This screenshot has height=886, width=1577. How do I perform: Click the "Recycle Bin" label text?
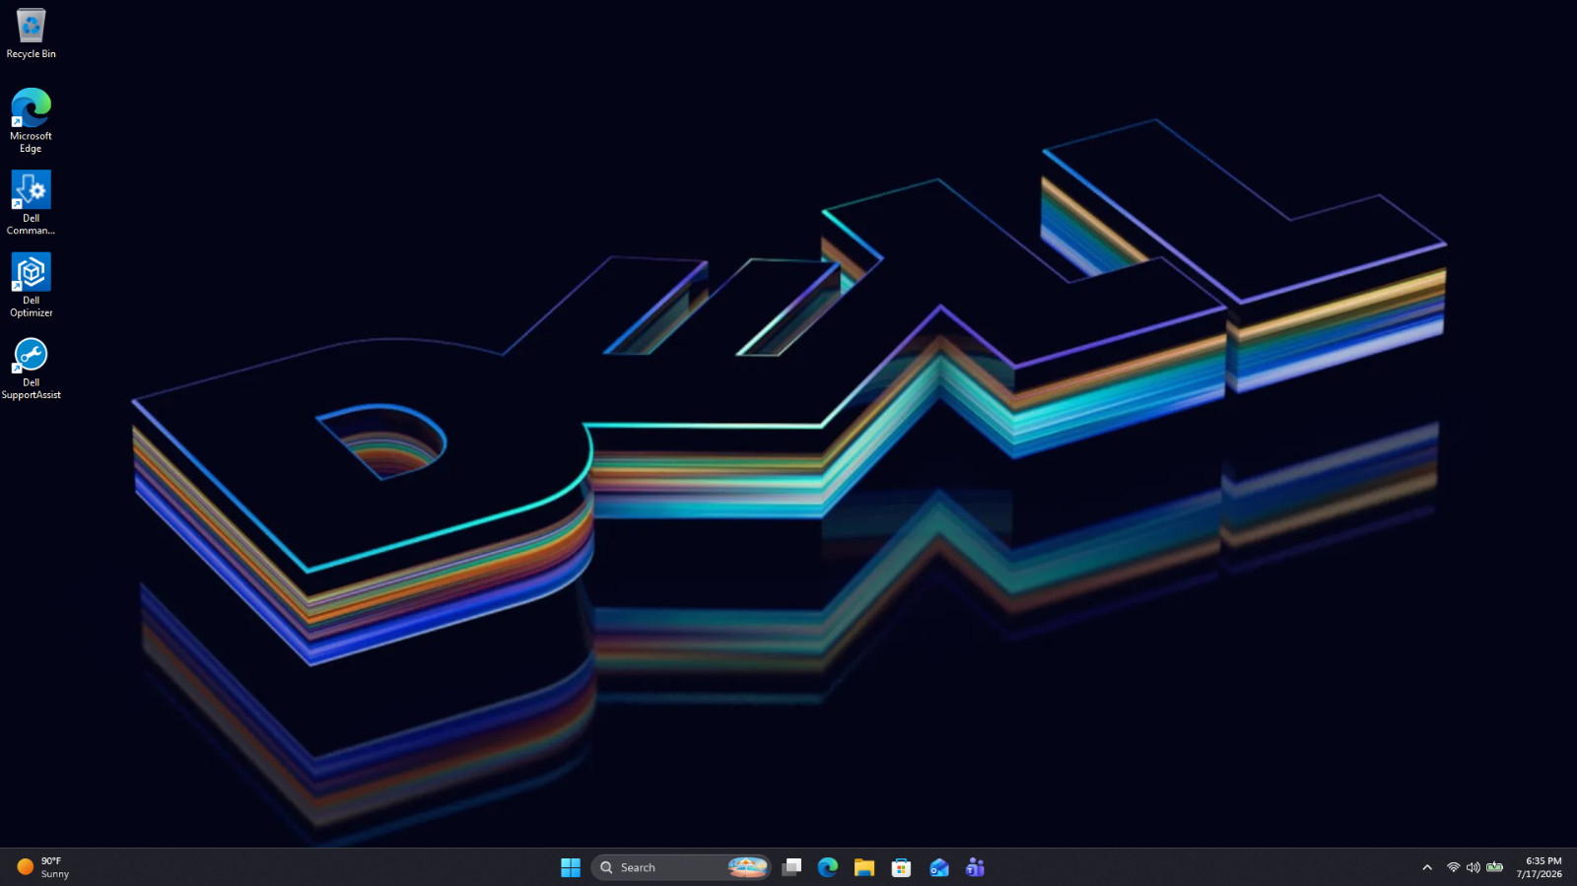point(31,54)
